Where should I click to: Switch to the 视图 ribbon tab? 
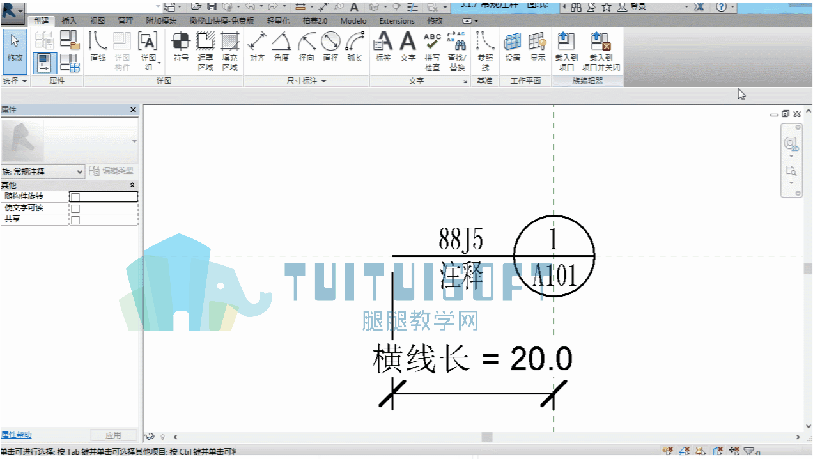pyautogui.click(x=97, y=21)
